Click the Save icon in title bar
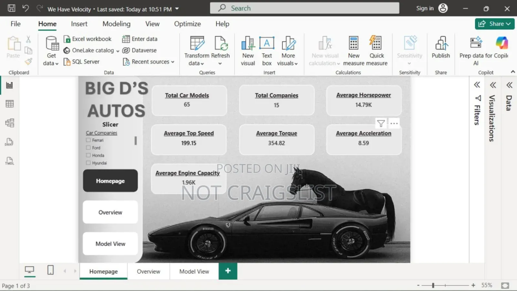The image size is (517, 291). pos(11,8)
